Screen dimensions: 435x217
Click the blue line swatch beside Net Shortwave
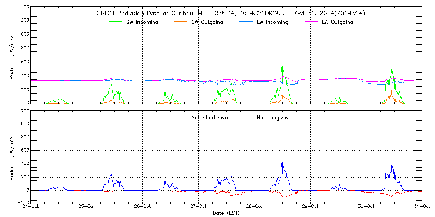click(180, 118)
